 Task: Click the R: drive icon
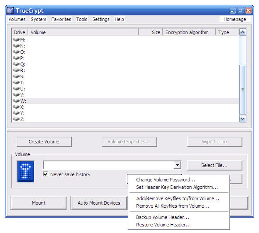[16, 70]
